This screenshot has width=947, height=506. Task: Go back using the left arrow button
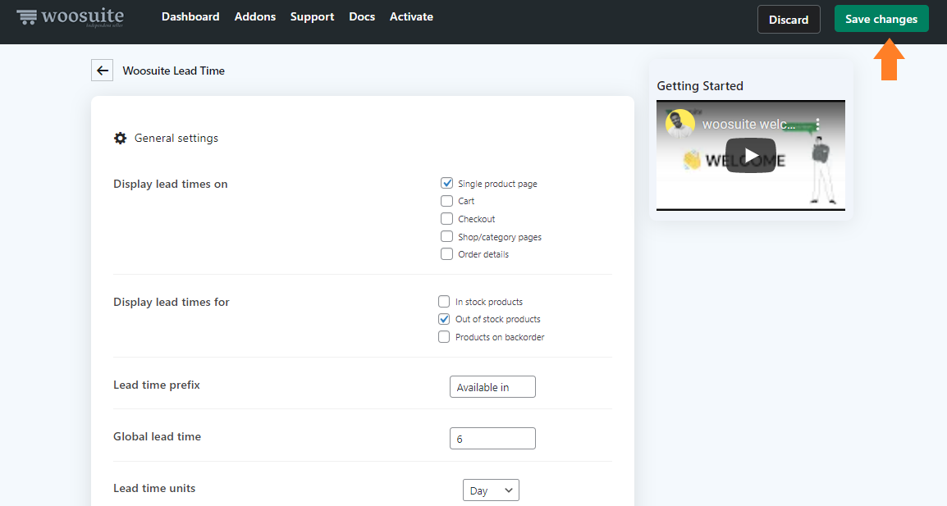click(x=102, y=71)
